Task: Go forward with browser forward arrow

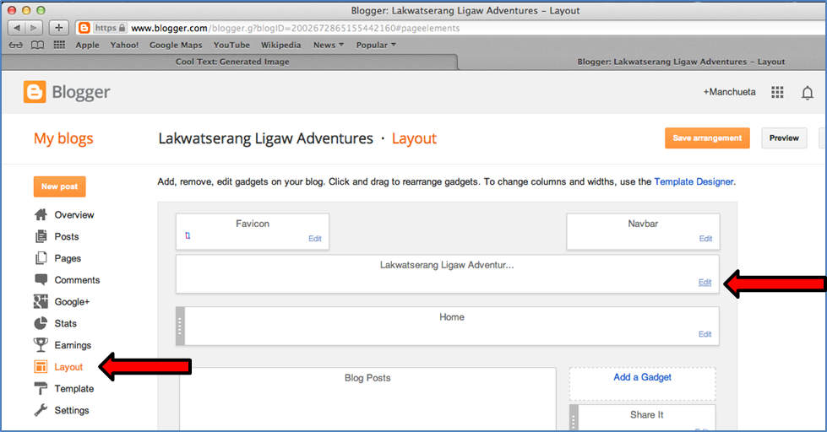Action: click(34, 28)
